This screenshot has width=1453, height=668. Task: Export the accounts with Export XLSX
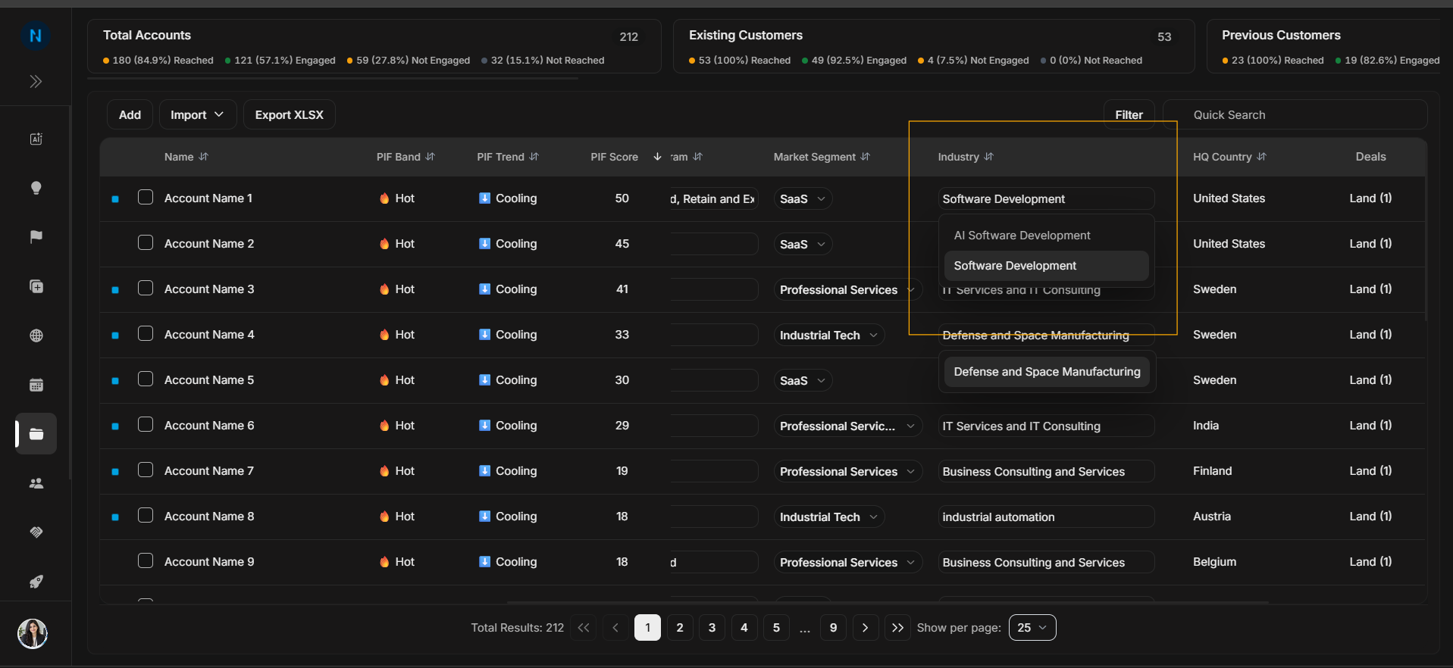(289, 114)
